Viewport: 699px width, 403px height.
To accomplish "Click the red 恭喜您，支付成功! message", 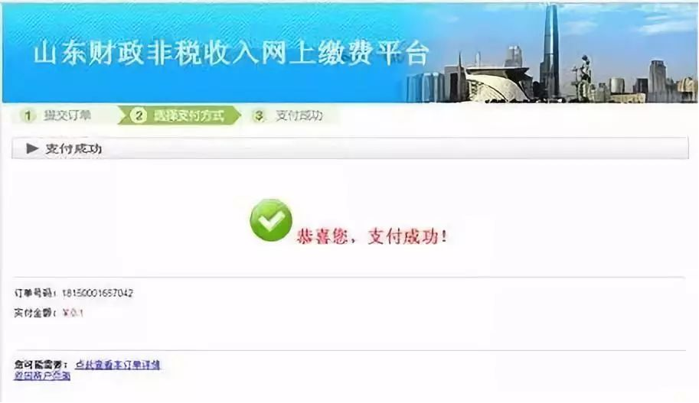I will coord(372,237).
